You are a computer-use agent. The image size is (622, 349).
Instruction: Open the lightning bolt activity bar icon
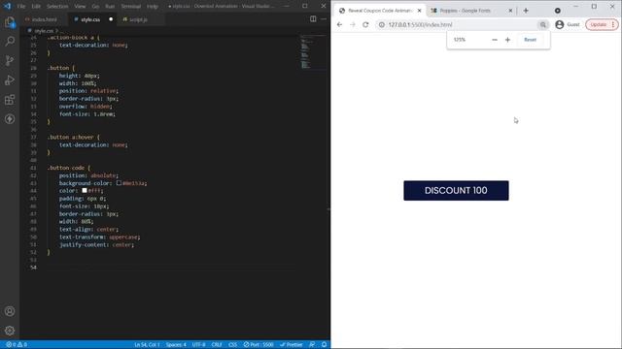click(x=10, y=118)
